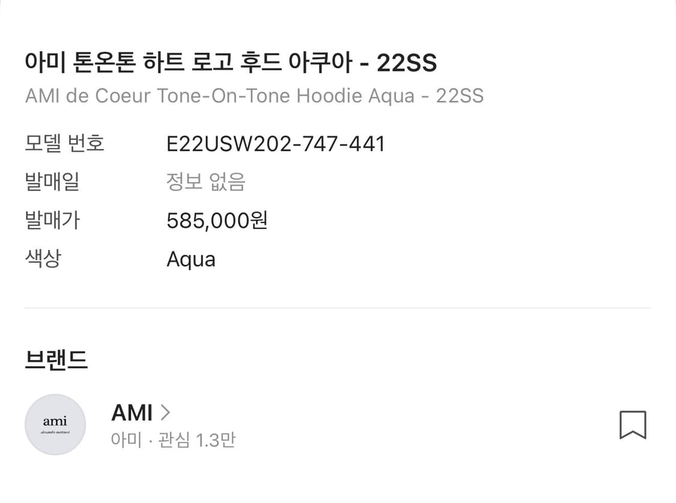Image resolution: width=676 pixels, height=503 pixels.
Task: Click the 모델 번호 label
Action: coord(65,144)
